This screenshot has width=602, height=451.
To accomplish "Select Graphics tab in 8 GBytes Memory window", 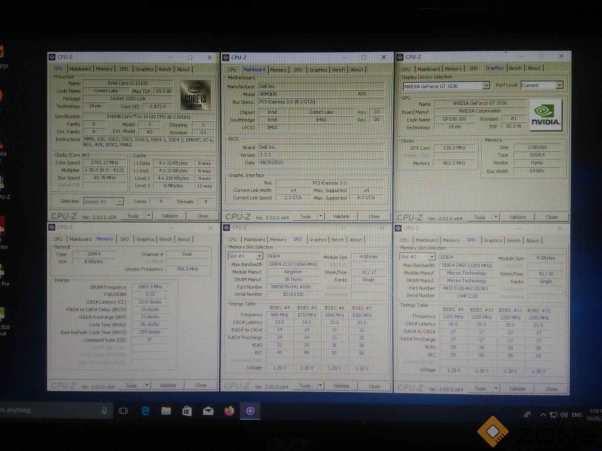I will click(x=145, y=239).
